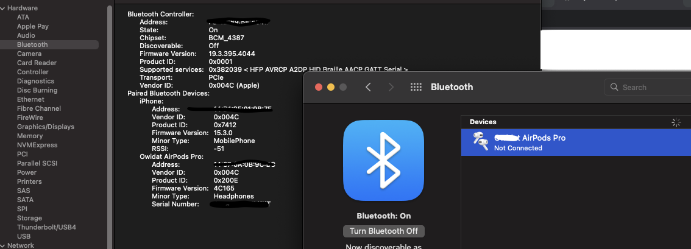
Task: Select Parallel SCSI entry
Action: 37,163
